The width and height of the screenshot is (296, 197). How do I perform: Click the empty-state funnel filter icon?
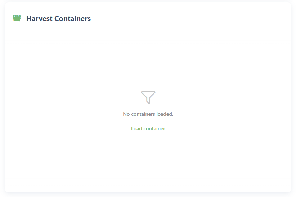click(x=148, y=97)
